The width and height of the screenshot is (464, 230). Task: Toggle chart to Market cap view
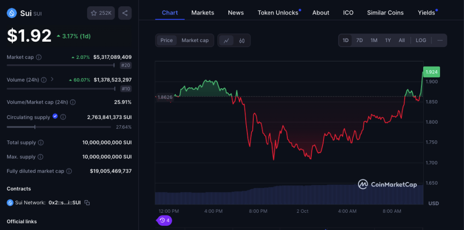click(x=195, y=40)
